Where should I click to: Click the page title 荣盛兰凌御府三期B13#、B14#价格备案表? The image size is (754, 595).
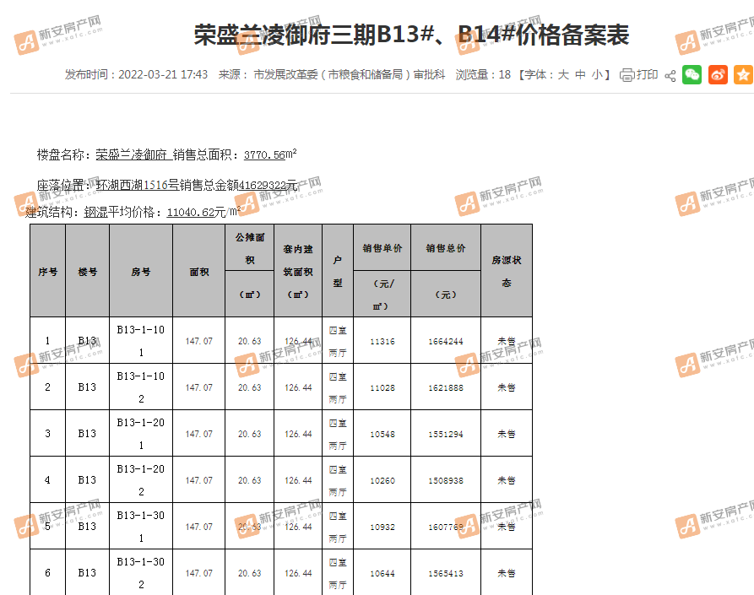click(x=412, y=35)
